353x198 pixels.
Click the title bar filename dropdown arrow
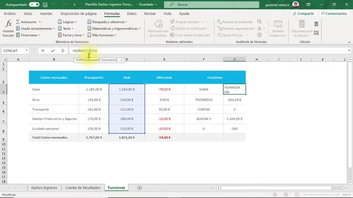click(156, 4)
